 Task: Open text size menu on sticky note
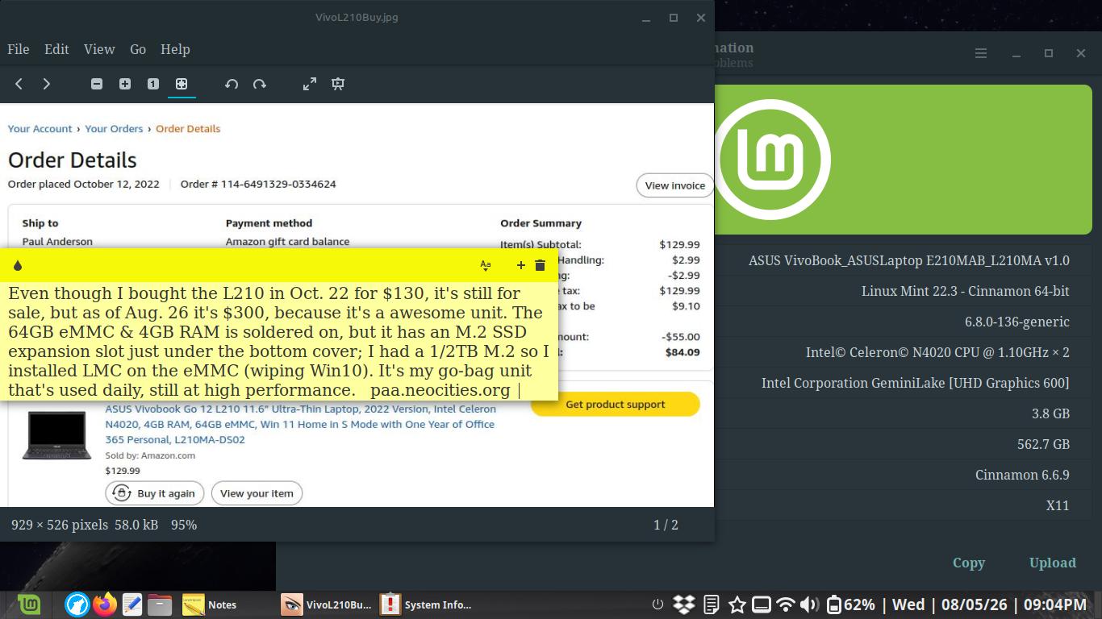point(486,265)
